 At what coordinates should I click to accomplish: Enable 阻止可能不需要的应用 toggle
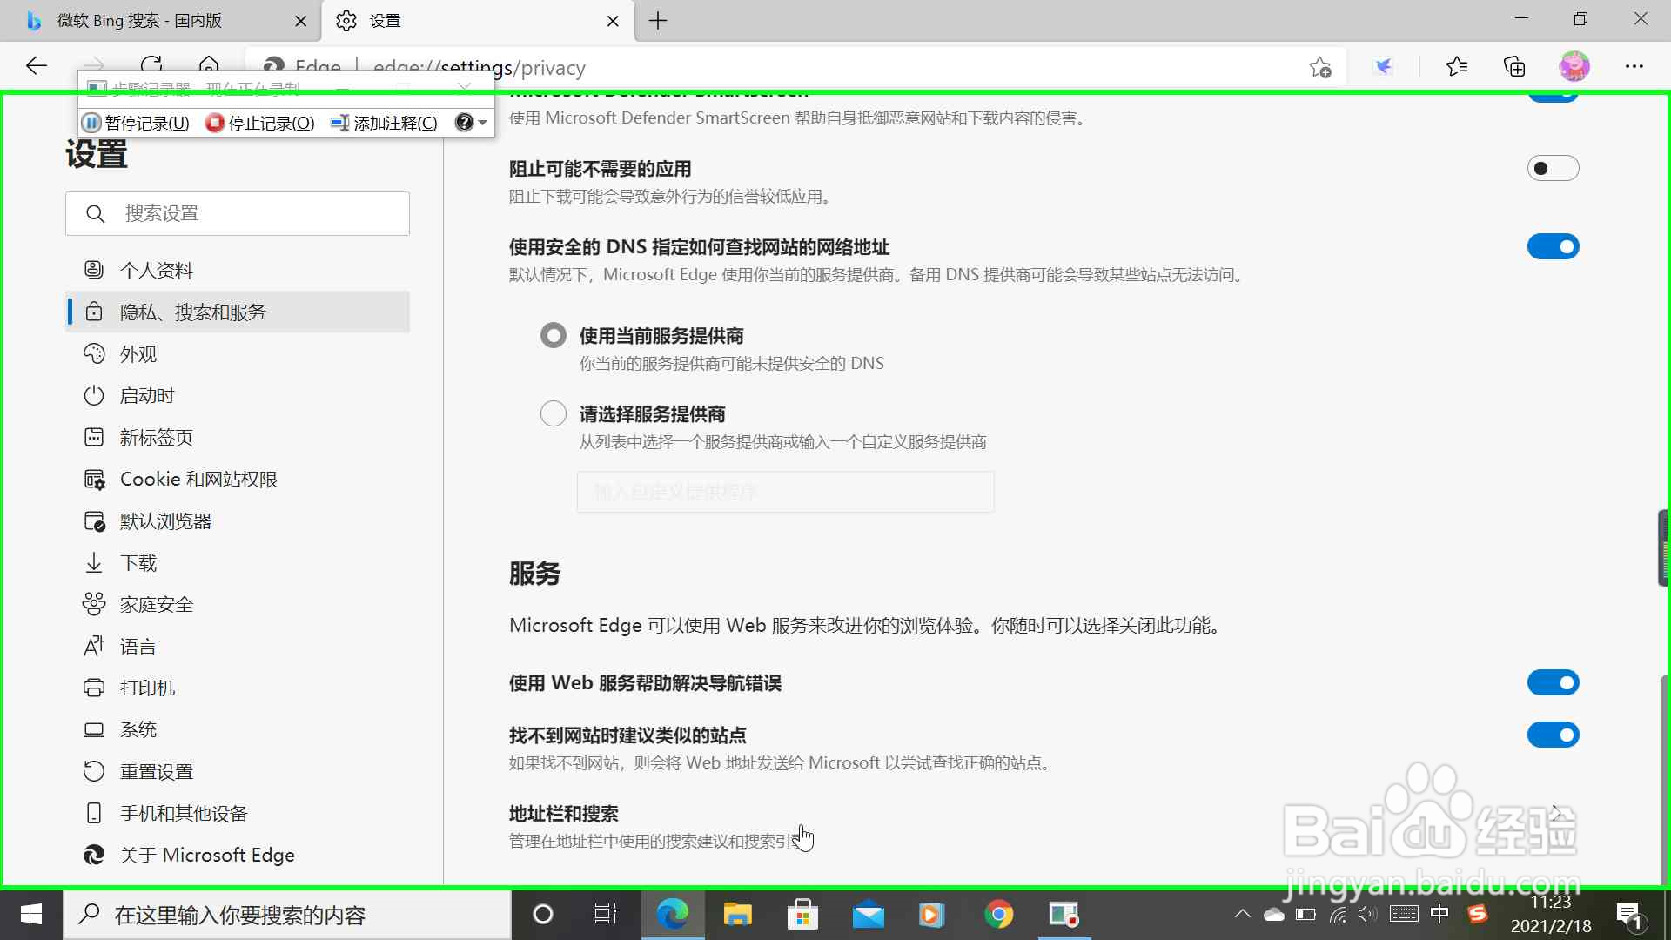point(1554,168)
